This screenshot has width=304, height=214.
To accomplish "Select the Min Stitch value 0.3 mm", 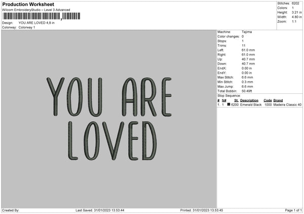I will click(247, 82).
